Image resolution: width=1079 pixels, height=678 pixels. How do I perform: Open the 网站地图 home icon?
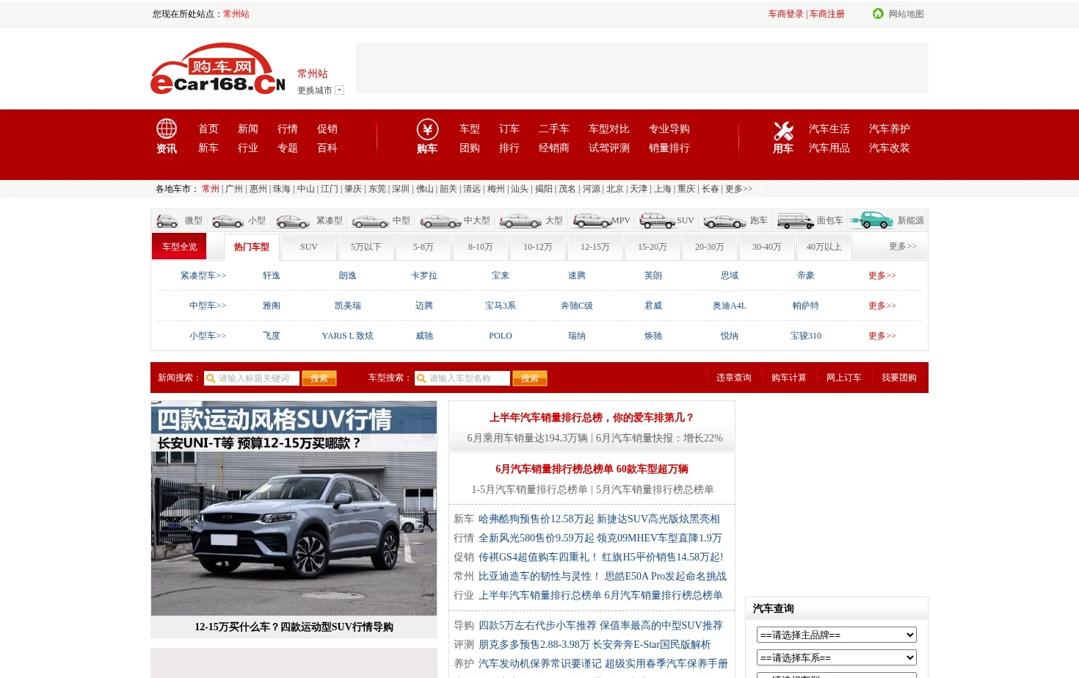878,14
